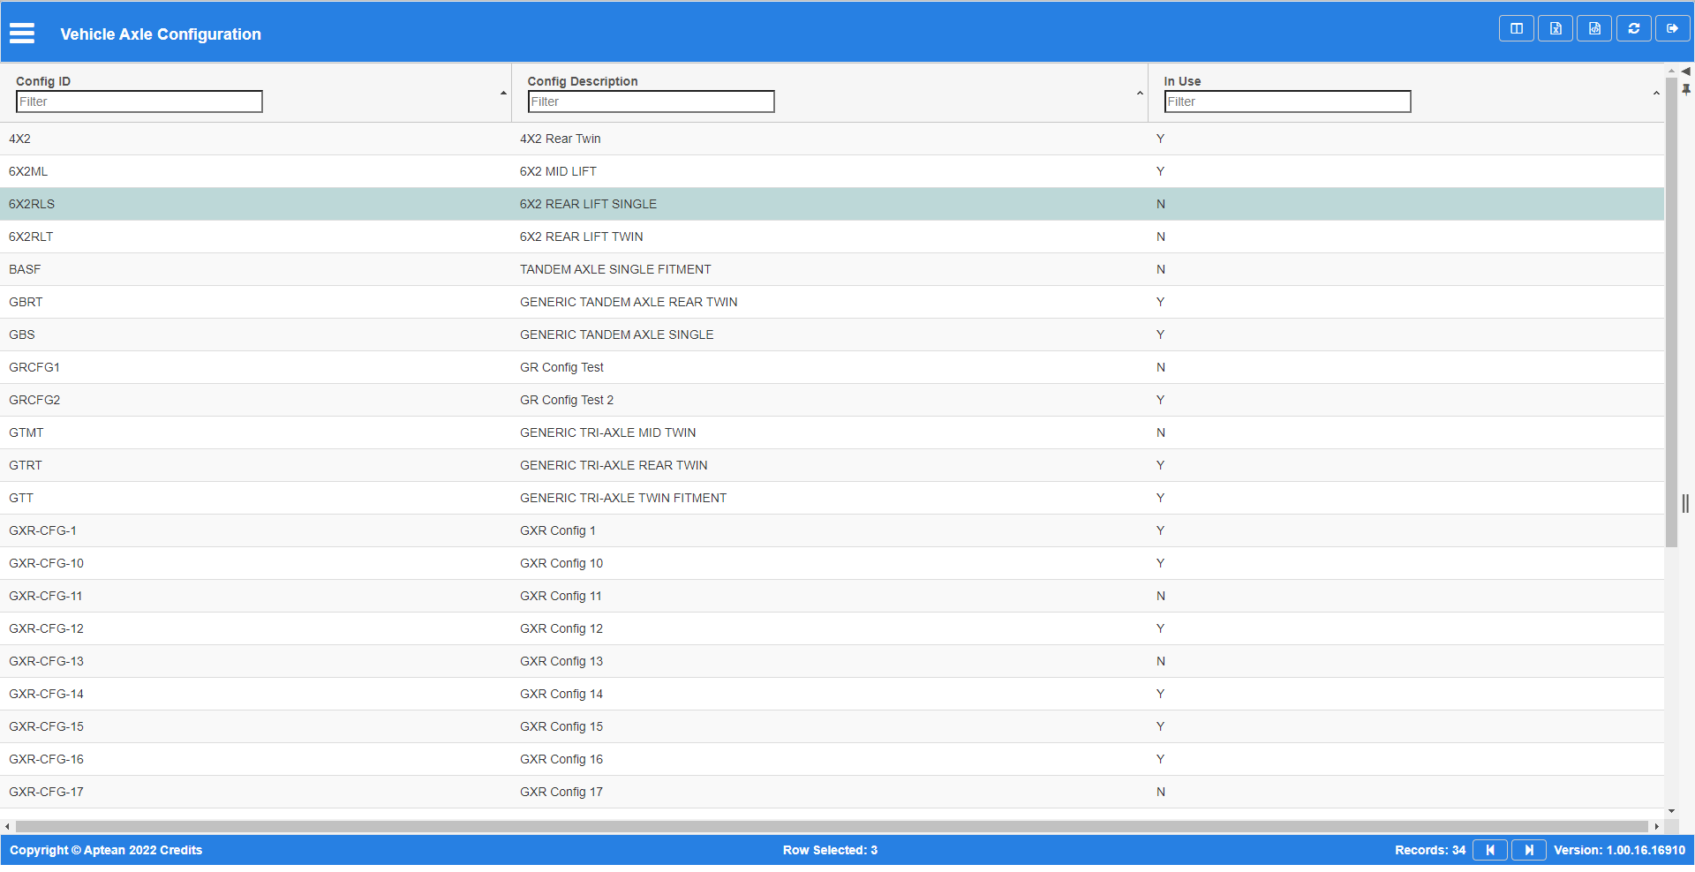This screenshot has width=1695, height=872.
Task: Click the In Use column header
Action: point(1182,81)
